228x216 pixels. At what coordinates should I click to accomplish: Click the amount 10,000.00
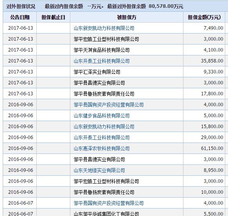(212, 192)
